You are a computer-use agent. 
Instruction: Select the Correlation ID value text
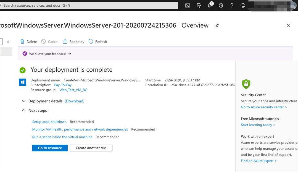coord(203,85)
